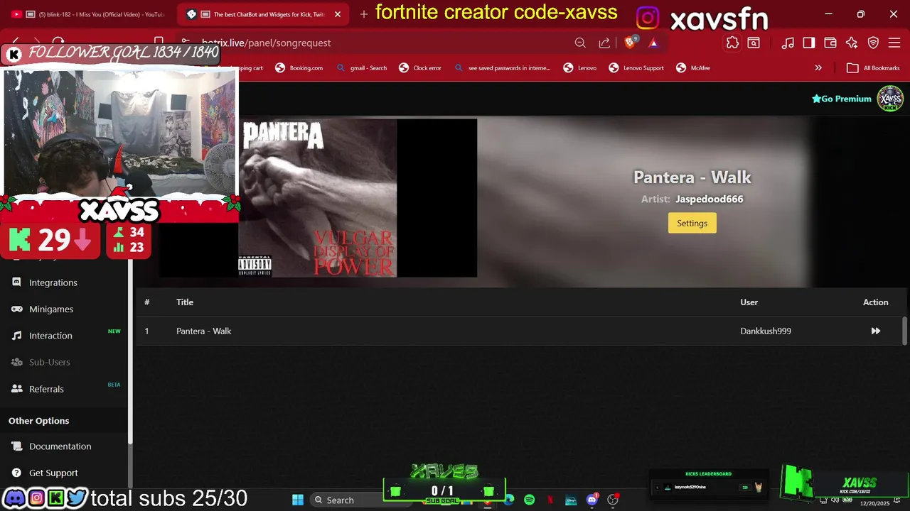The height and width of the screenshot is (511, 910).
Task: Select the Botrix ChatBot and Widgets tab
Action: click(x=263, y=14)
